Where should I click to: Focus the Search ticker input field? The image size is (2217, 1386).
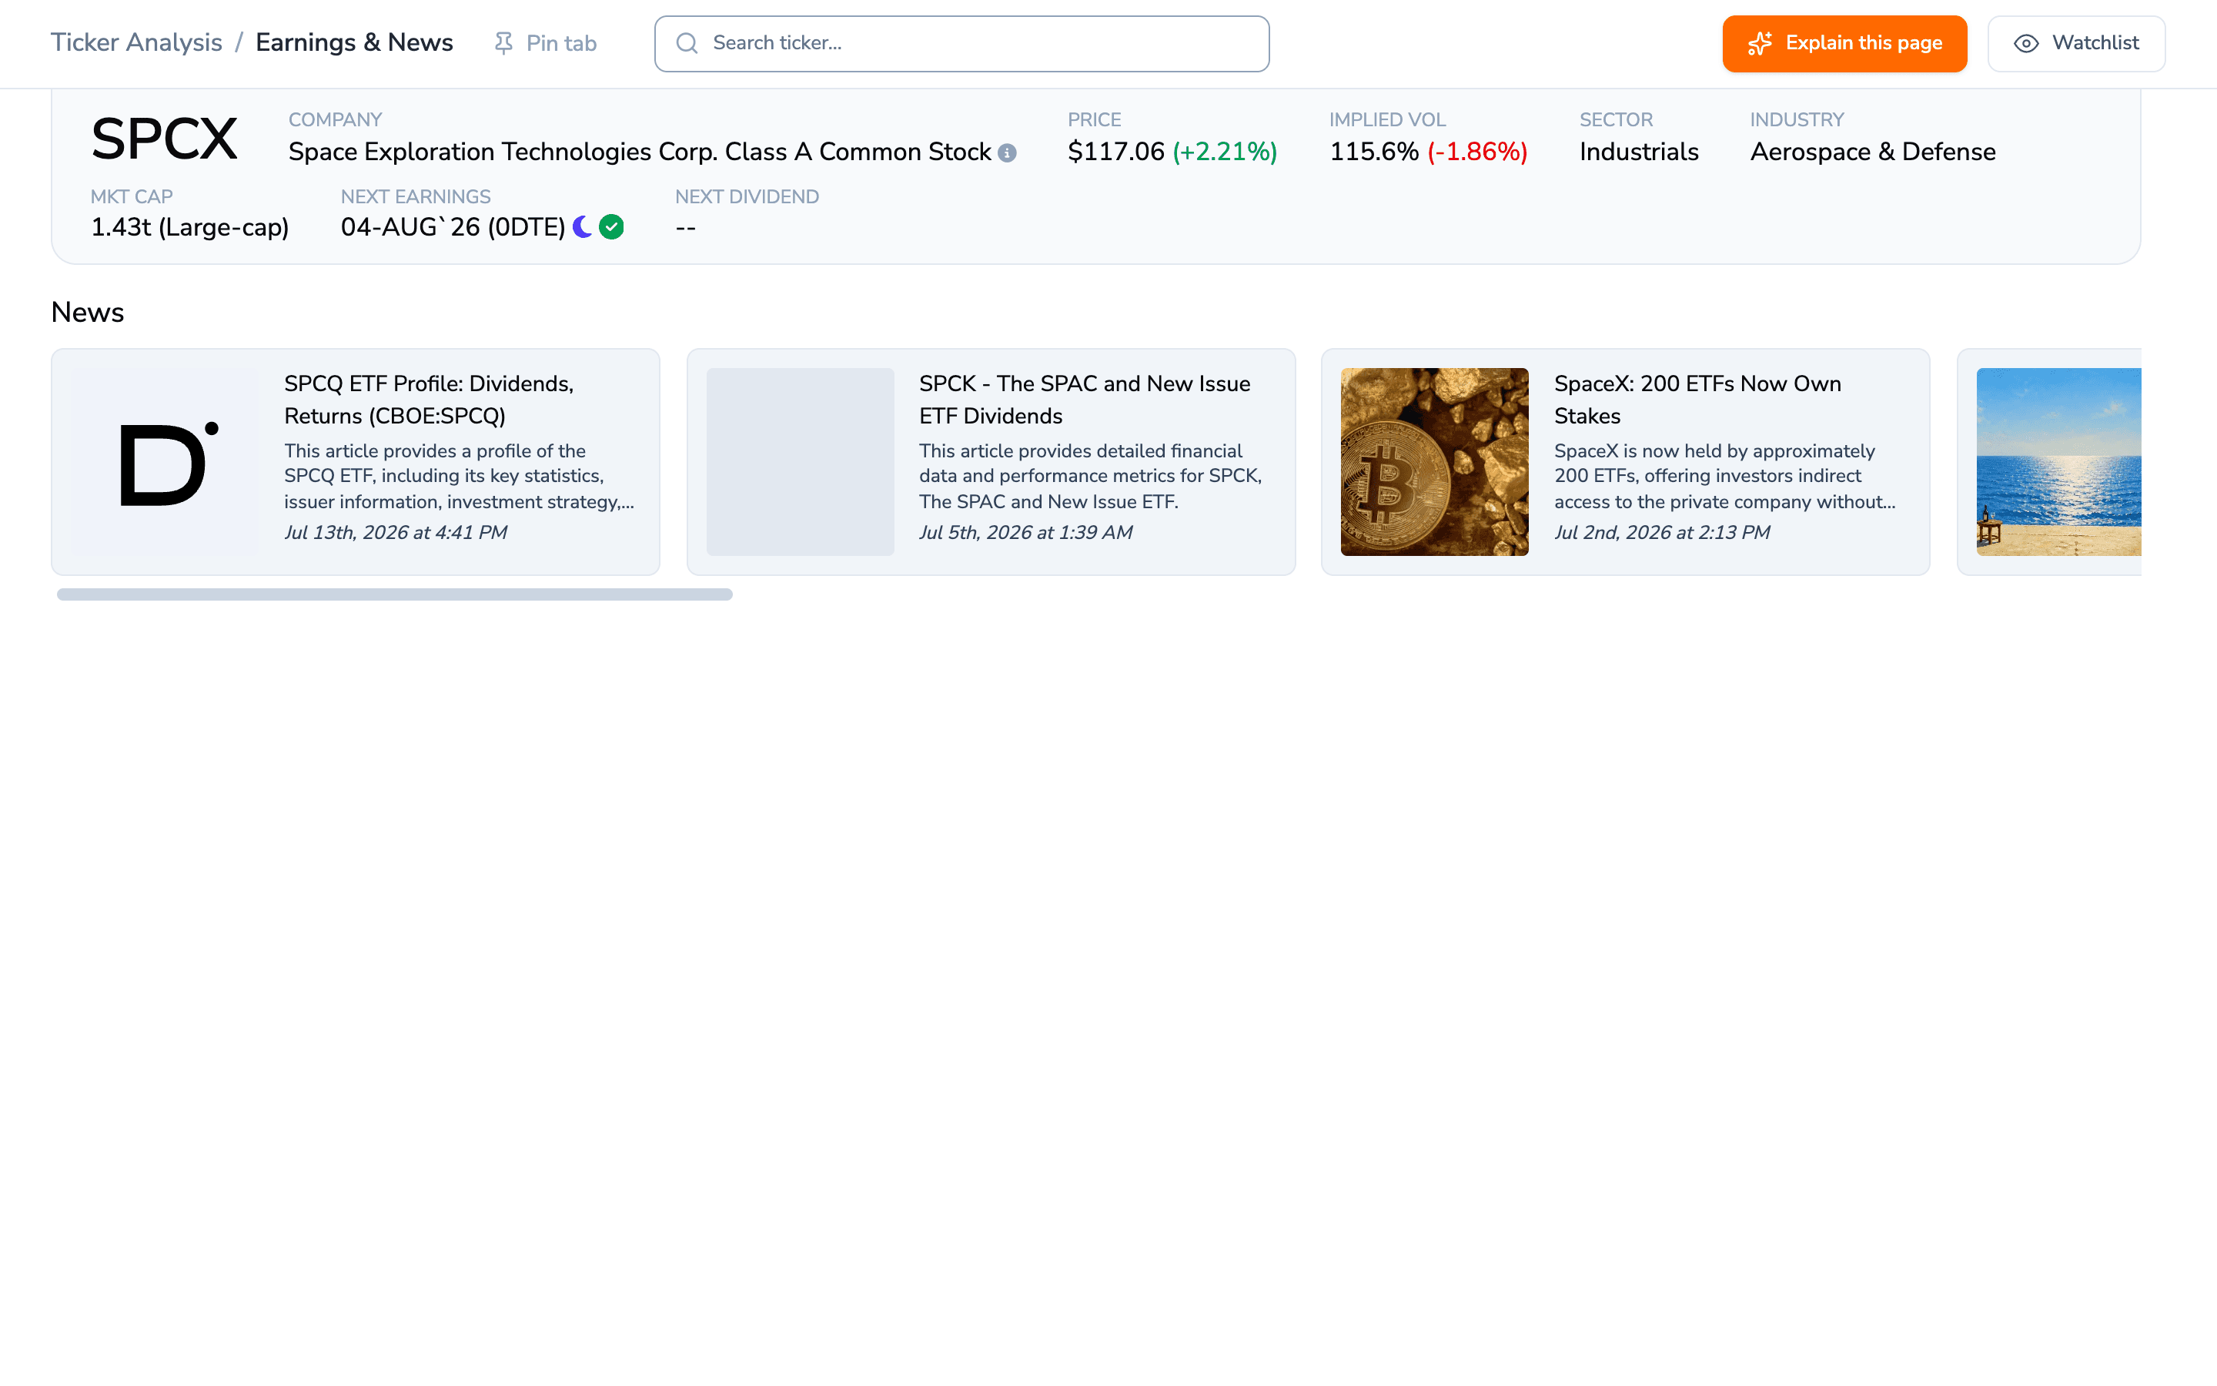click(x=962, y=43)
